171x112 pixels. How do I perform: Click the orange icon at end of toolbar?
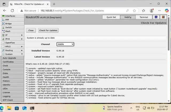(163, 17)
